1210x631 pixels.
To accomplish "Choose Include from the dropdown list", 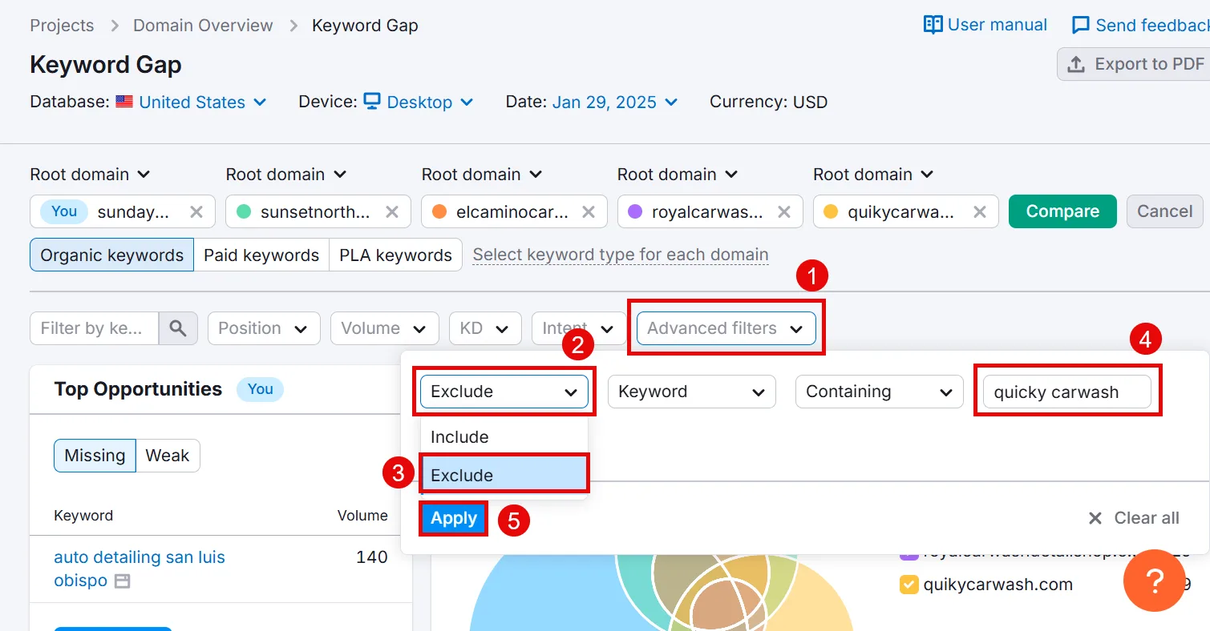I will click(504, 437).
